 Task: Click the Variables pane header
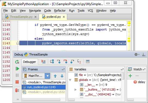coord(96,69)
